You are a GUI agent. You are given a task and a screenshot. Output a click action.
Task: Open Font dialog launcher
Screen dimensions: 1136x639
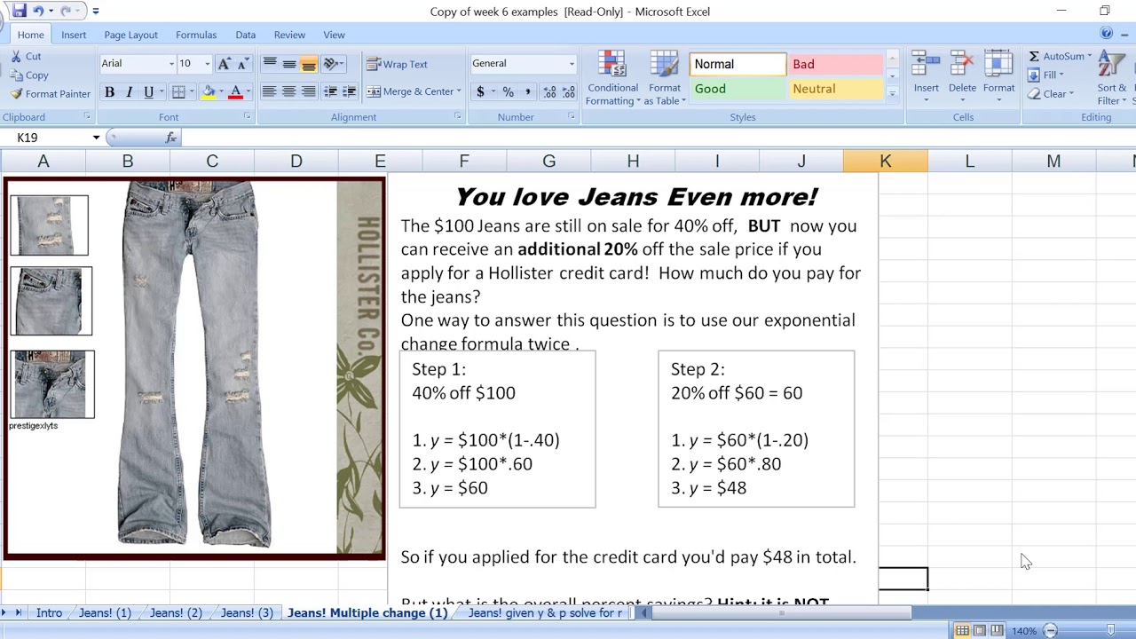247,116
